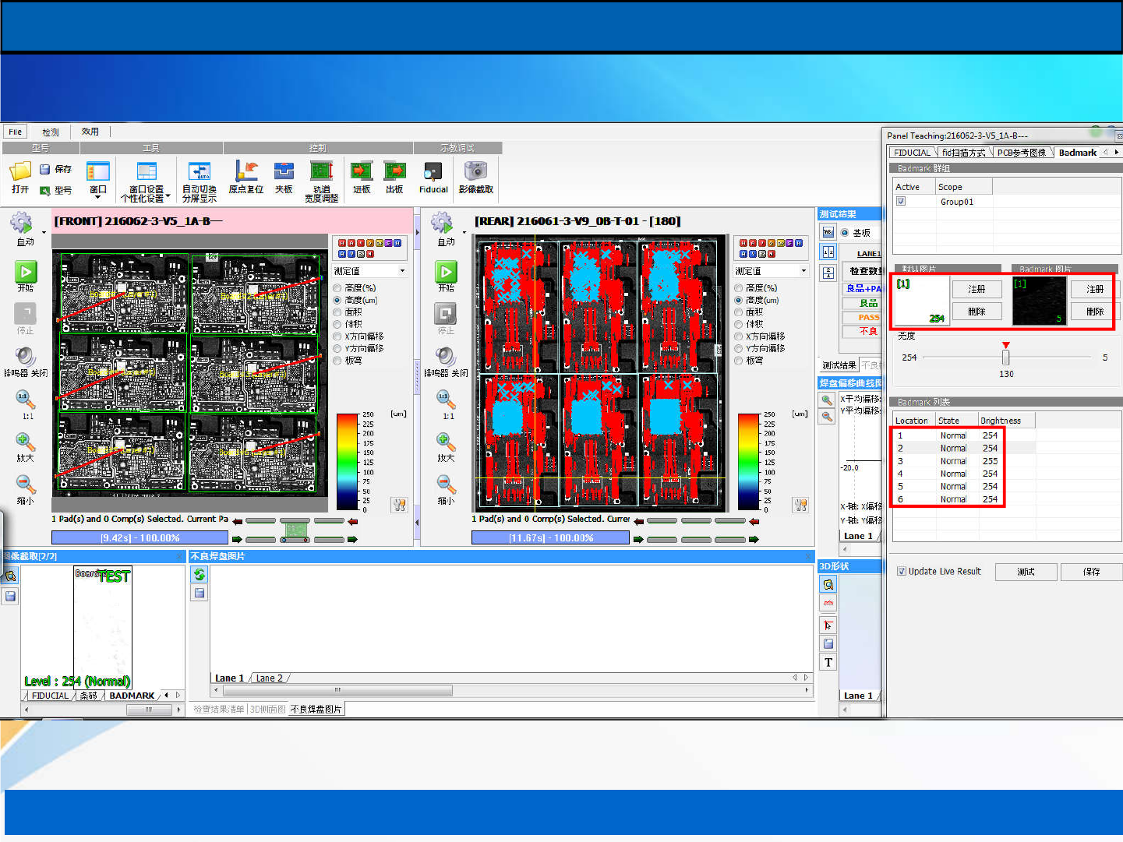Click the 出板 board-out icon

tap(394, 172)
